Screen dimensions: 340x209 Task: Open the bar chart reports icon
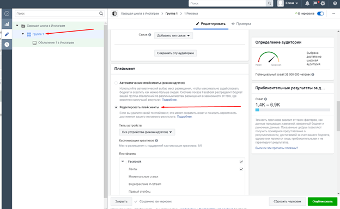coord(7,24)
